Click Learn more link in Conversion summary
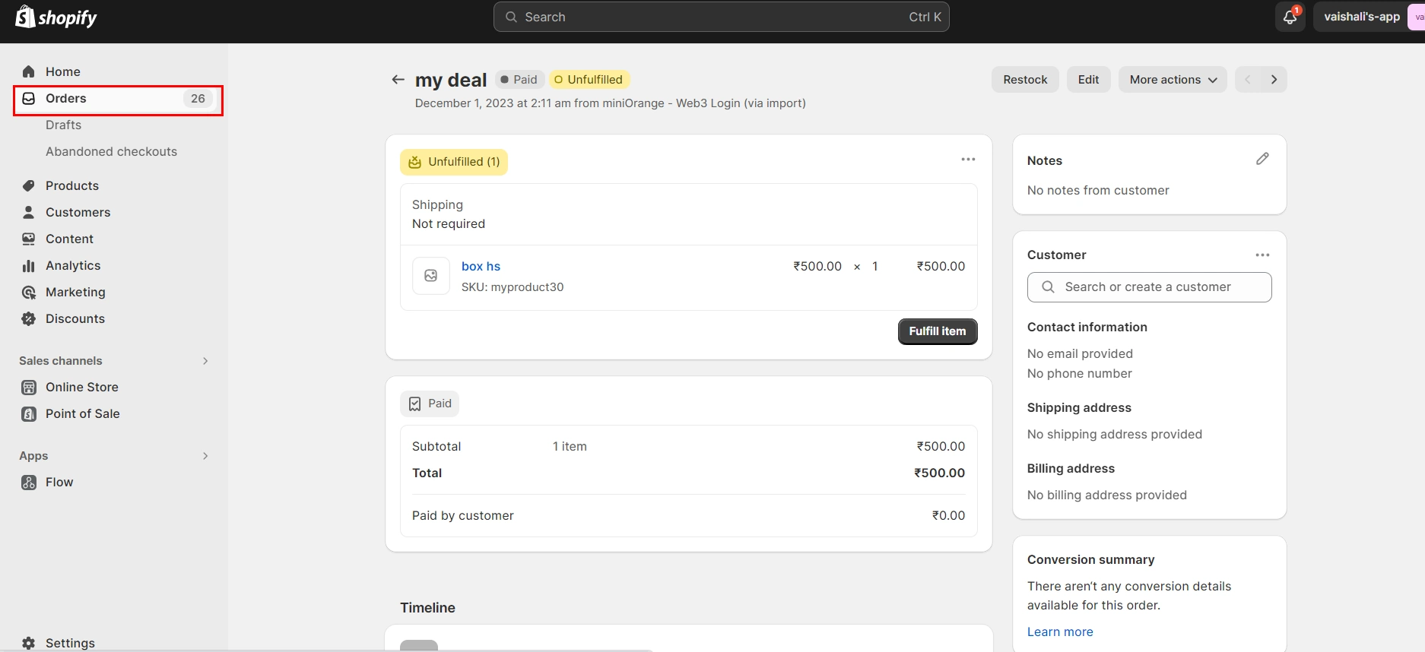Screen dimensions: 1425x652 pos(1060,632)
